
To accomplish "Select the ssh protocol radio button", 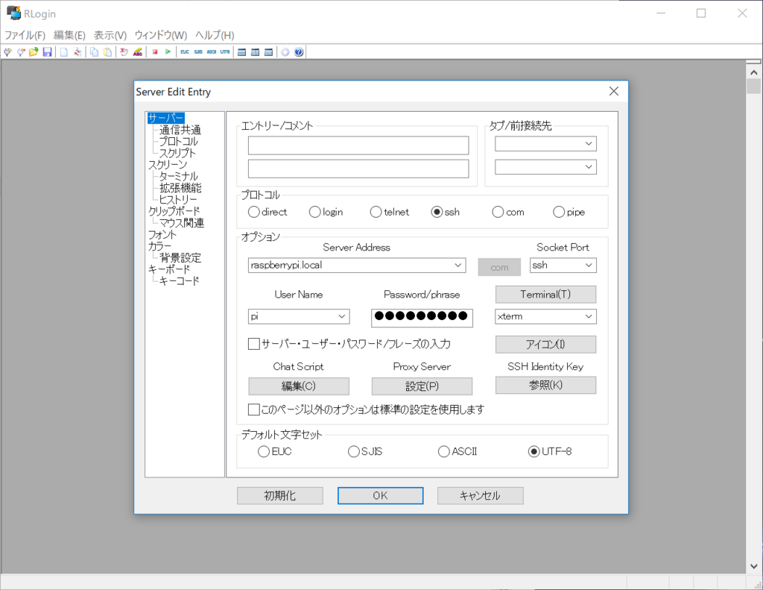I will [x=437, y=212].
